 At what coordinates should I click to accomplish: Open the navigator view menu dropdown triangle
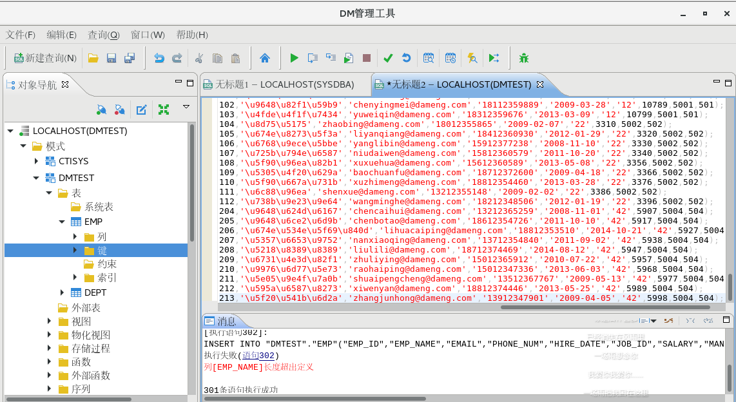tap(186, 107)
